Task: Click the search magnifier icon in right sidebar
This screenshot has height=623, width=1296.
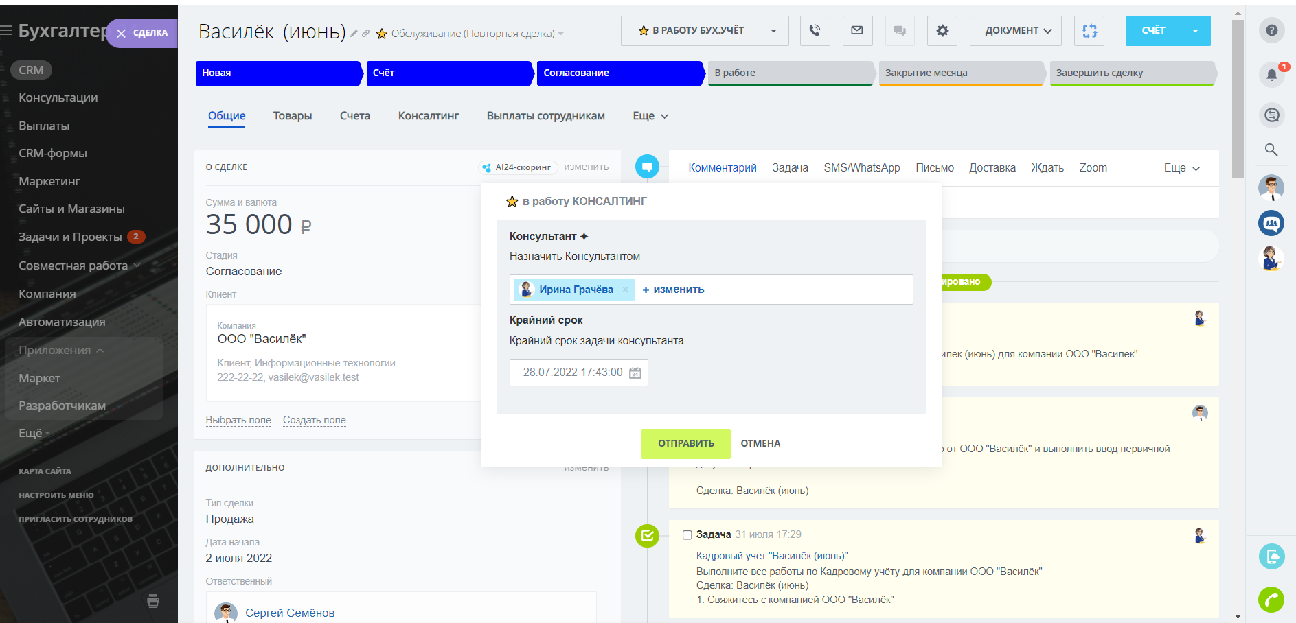Action: (x=1271, y=150)
